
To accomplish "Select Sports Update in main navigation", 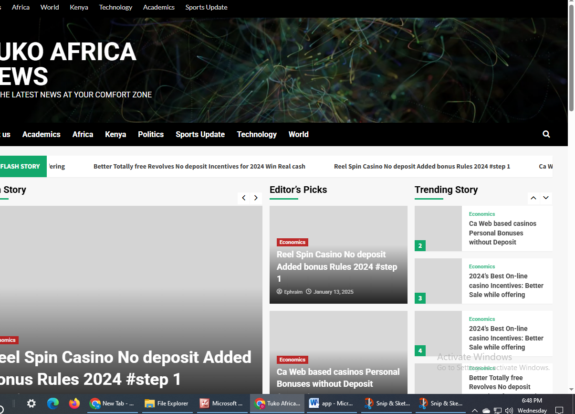I will tap(200, 134).
